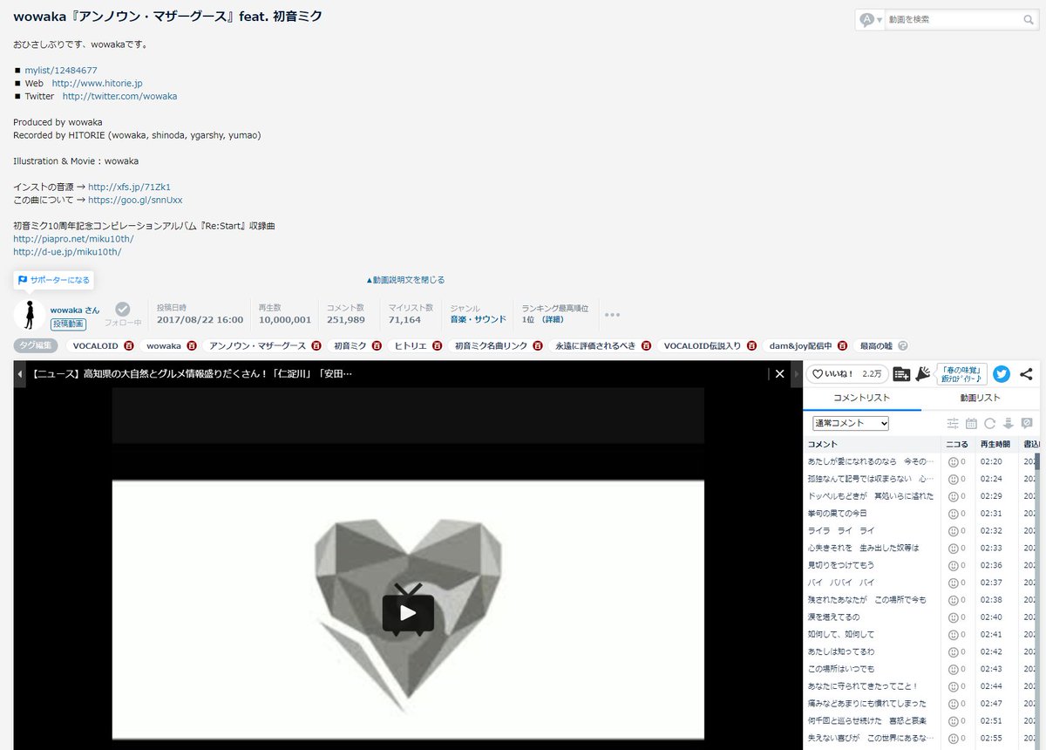Click dictionary icon next to VOCALOID tag

click(x=129, y=345)
